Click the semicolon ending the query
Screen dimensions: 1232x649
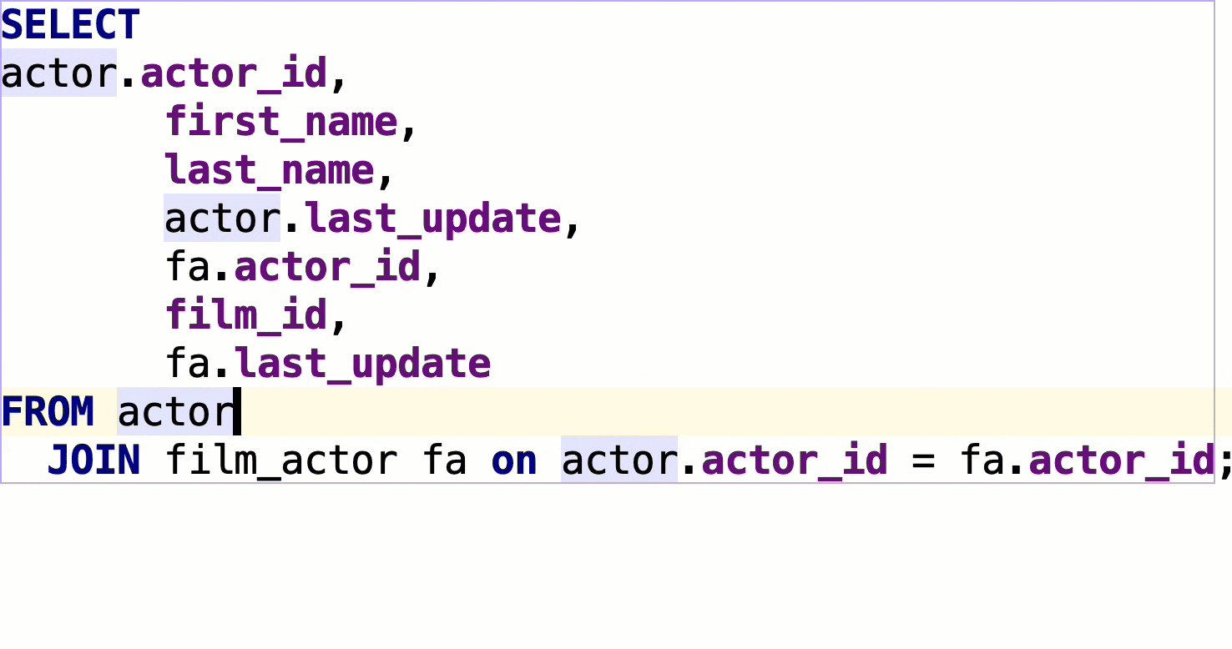click(x=1224, y=460)
